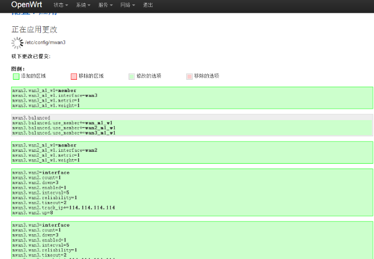Click line mwan3.wan2_m1_w1.metric=1
Image resolution: width=374 pixels, height=259 pixels.
(x=46, y=155)
